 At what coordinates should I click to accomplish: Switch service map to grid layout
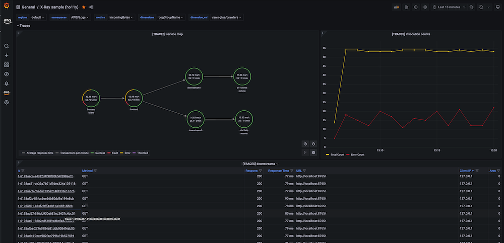coord(313,153)
